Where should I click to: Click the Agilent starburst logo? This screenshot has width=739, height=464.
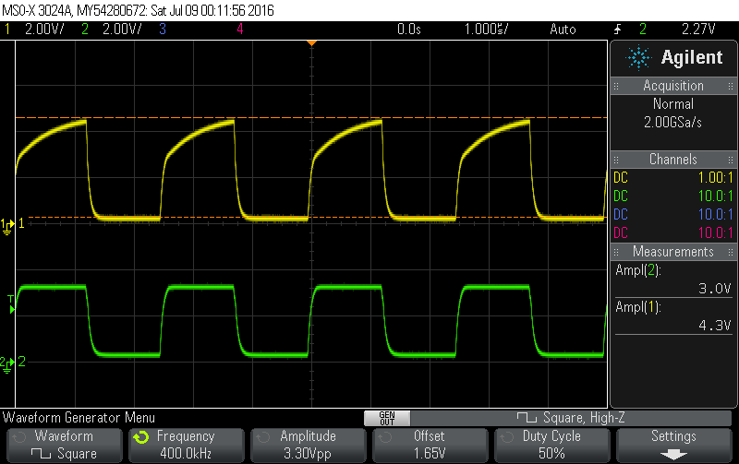pyautogui.click(x=638, y=58)
